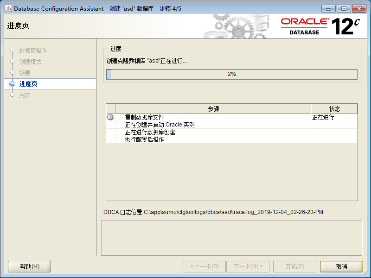Click the radio bullet next to 进度页
The width and height of the screenshot is (371, 278).
click(x=13, y=84)
